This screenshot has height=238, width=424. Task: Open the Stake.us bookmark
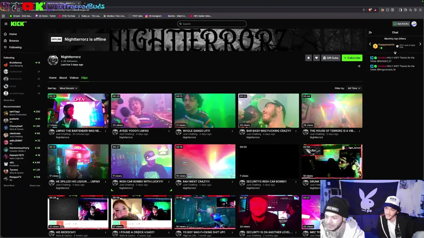(89, 16)
